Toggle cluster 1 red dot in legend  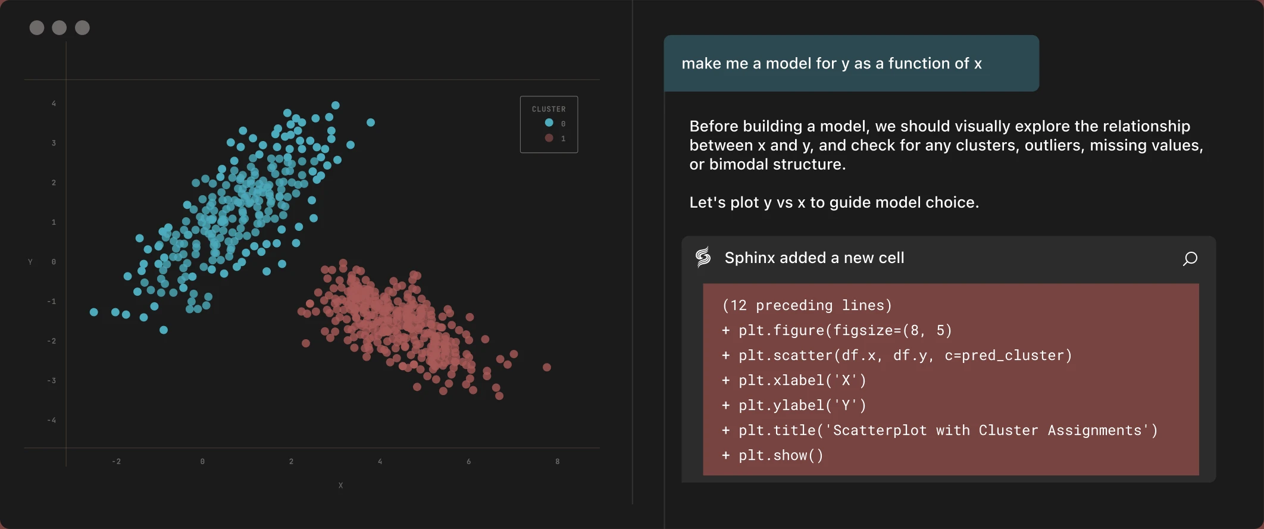(x=549, y=138)
